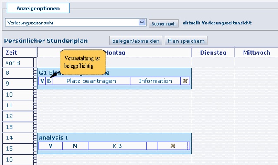Image resolution: width=278 pixels, height=165 pixels.
Task: Click the 'vor 8' time row
Action: tap(18, 63)
